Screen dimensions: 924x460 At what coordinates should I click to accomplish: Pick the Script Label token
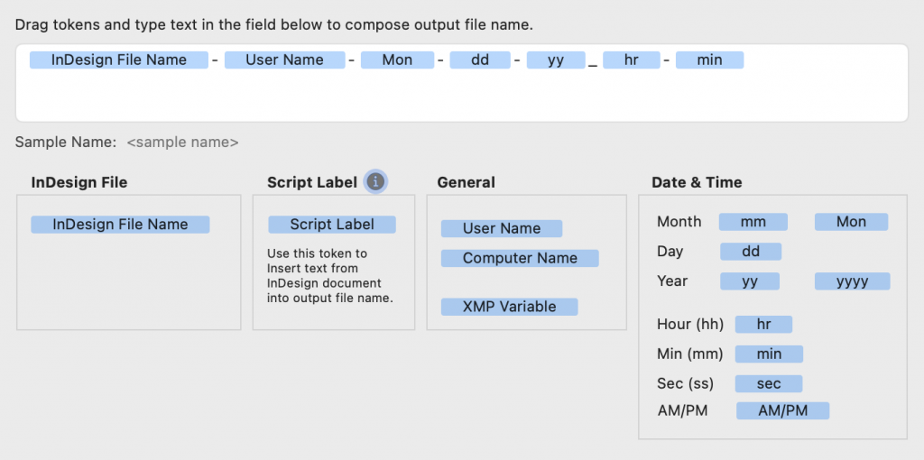coord(332,225)
